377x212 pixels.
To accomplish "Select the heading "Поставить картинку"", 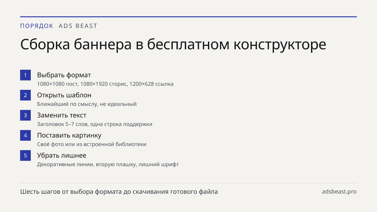I will click(x=69, y=135).
